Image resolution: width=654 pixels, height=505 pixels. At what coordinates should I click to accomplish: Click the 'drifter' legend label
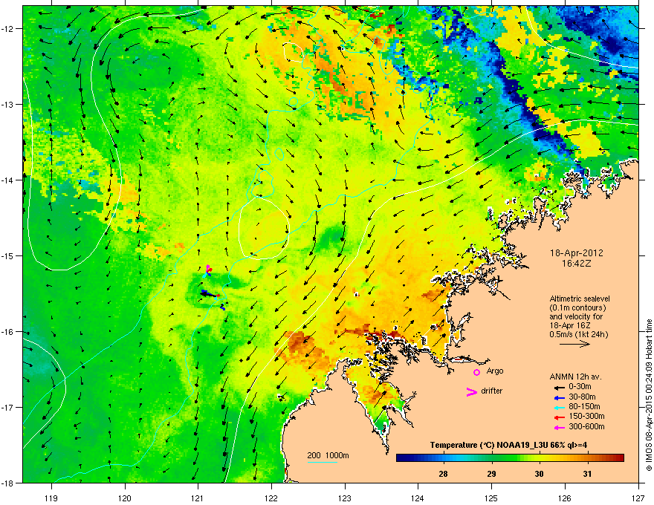[x=492, y=391]
